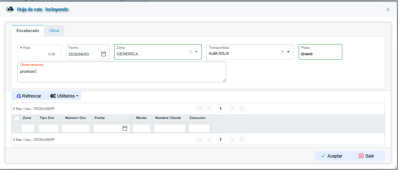Click the cloud logo in dialog title
The image size is (398, 170).
pyautogui.click(x=10, y=9)
